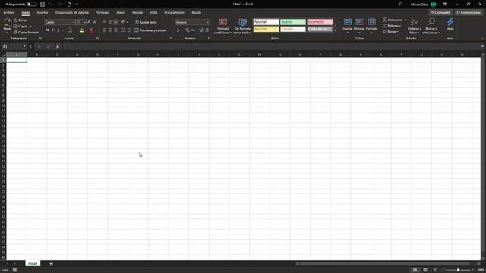The width and height of the screenshot is (486, 273).
Task: Open the Fórmulas tab
Action: tap(103, 13)
